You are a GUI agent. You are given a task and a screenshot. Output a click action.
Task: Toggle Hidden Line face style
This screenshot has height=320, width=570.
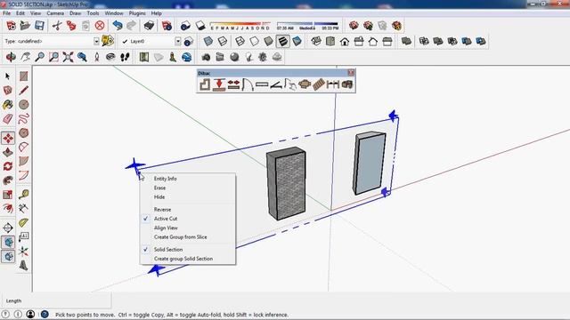tap(254, 42)
